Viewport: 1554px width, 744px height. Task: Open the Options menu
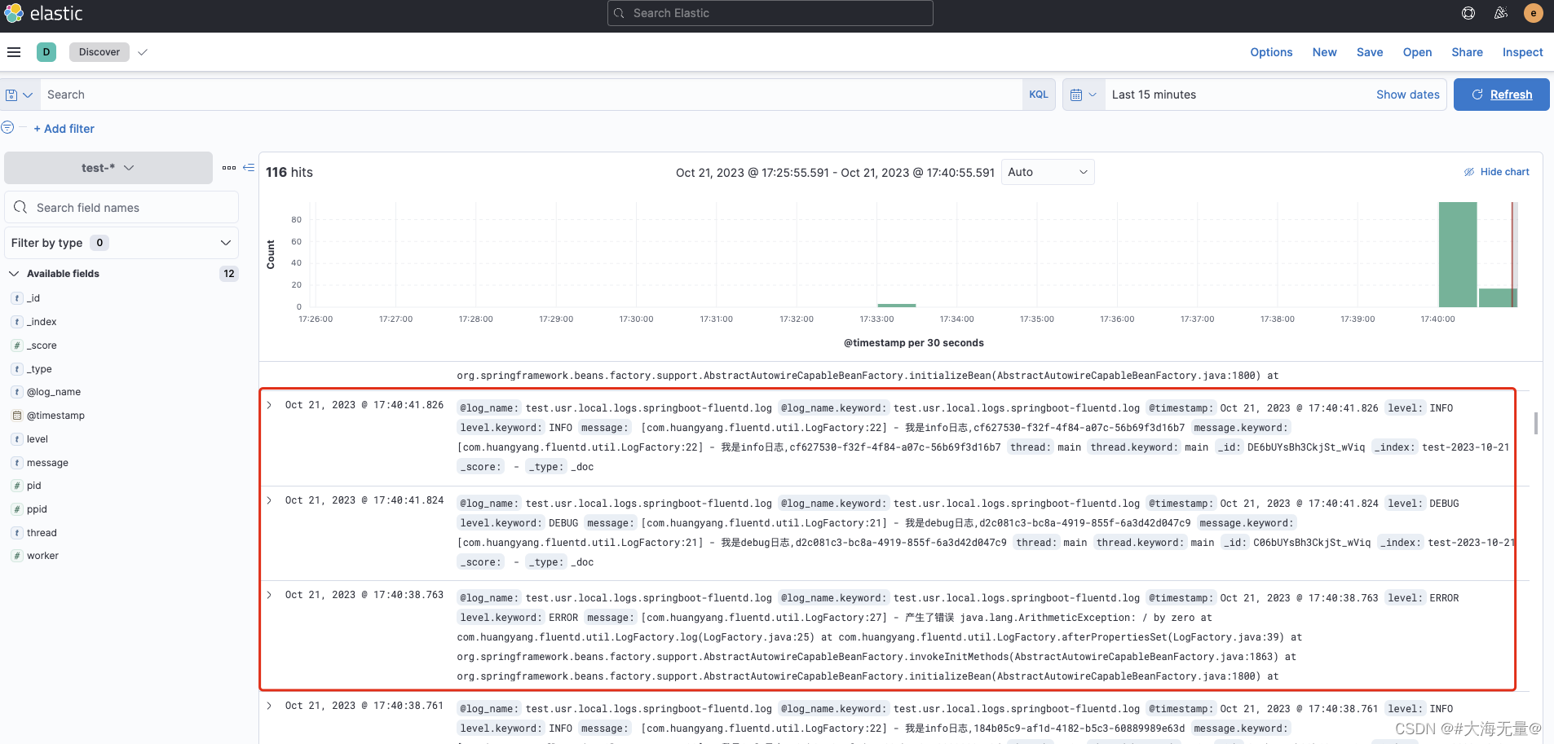tap(1271, 51)
